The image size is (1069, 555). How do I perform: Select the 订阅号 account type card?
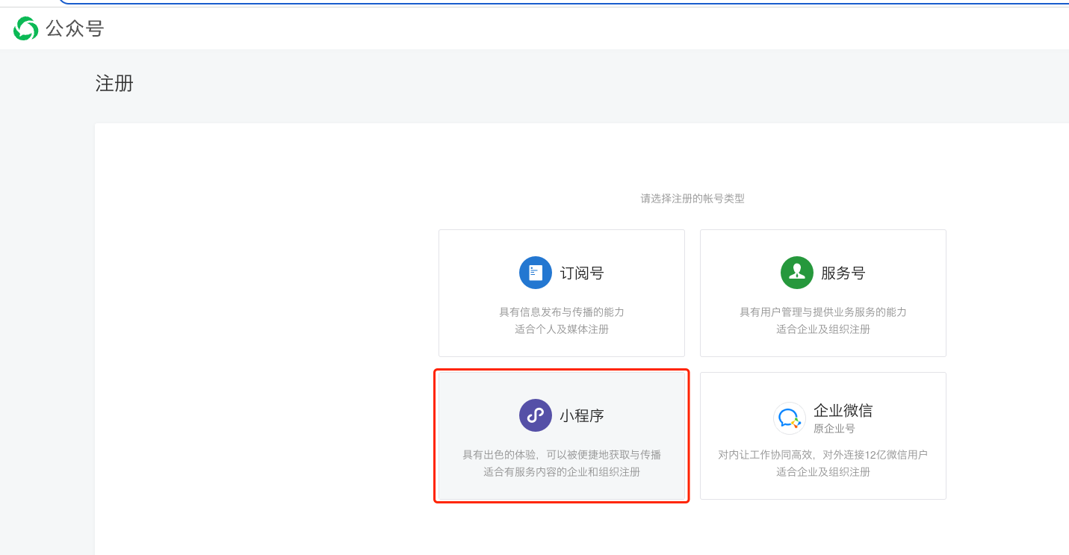[562, 293]
